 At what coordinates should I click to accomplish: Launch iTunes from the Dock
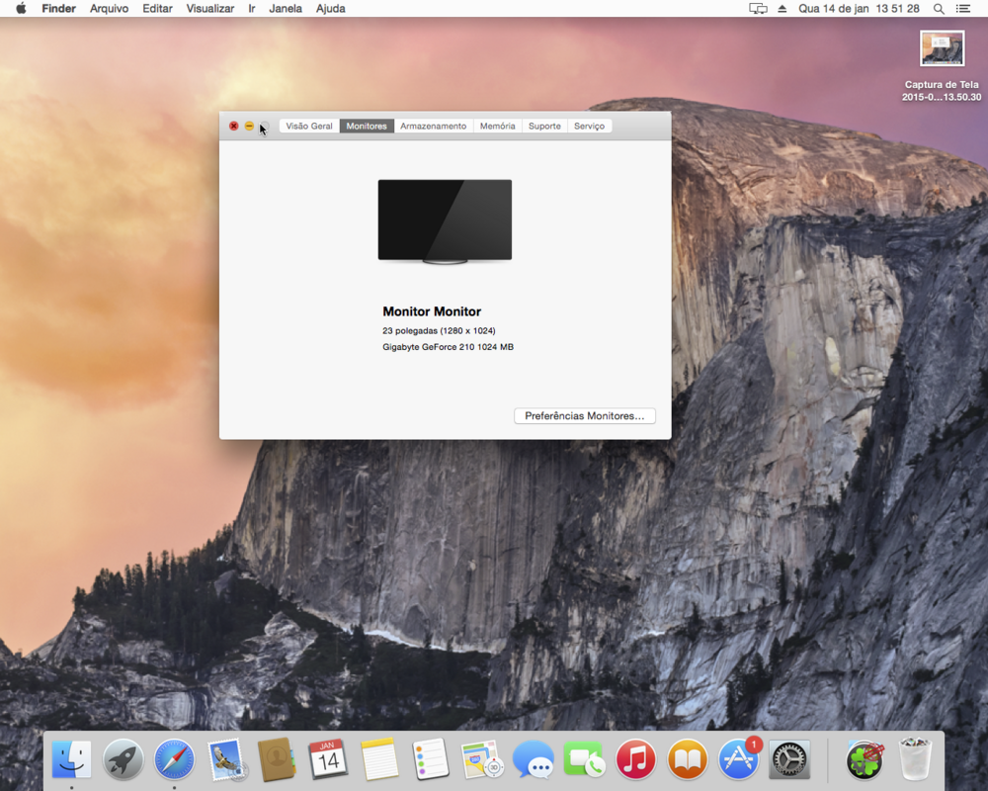coord(636,759)
